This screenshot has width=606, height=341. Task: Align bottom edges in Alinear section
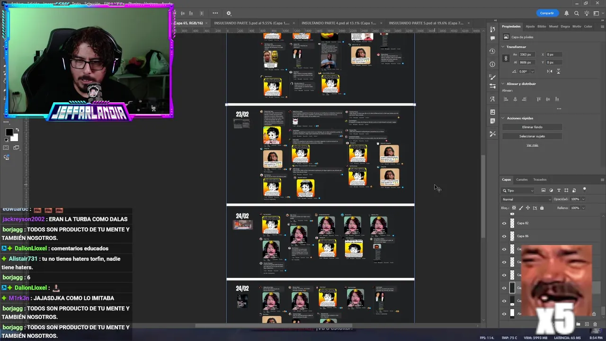click(x=557, y=99)
